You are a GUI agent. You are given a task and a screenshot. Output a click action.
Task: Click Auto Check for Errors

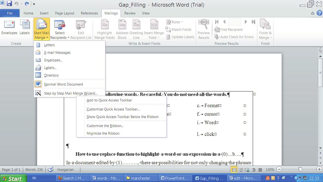pos(234,37)
